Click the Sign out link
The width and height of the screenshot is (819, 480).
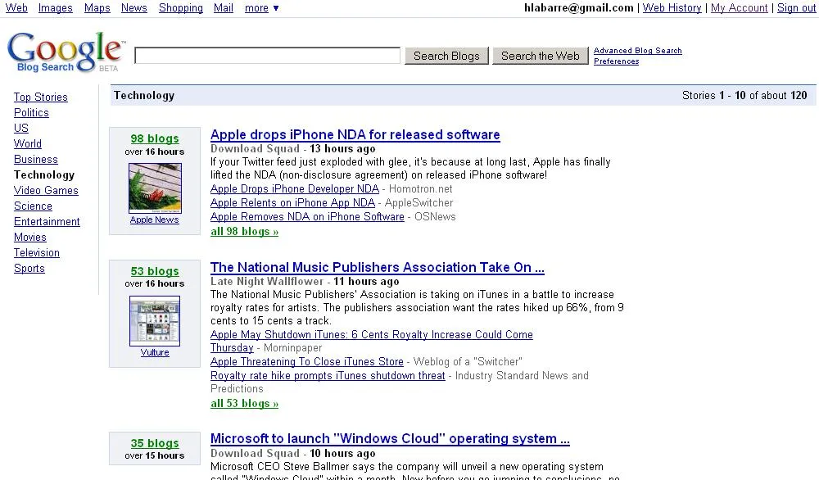point(796,8)
